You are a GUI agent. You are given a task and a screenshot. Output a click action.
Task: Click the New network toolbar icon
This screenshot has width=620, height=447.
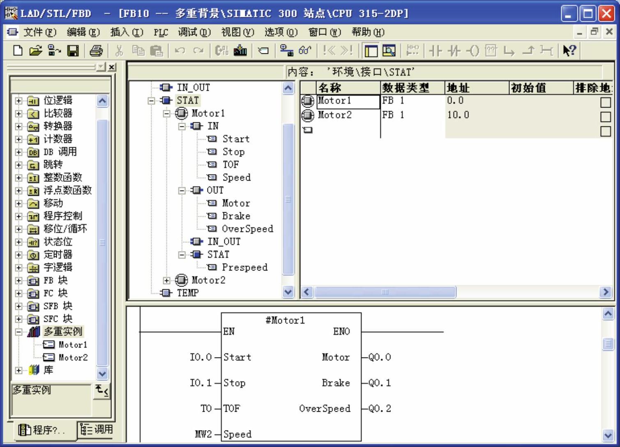(412, 50)
